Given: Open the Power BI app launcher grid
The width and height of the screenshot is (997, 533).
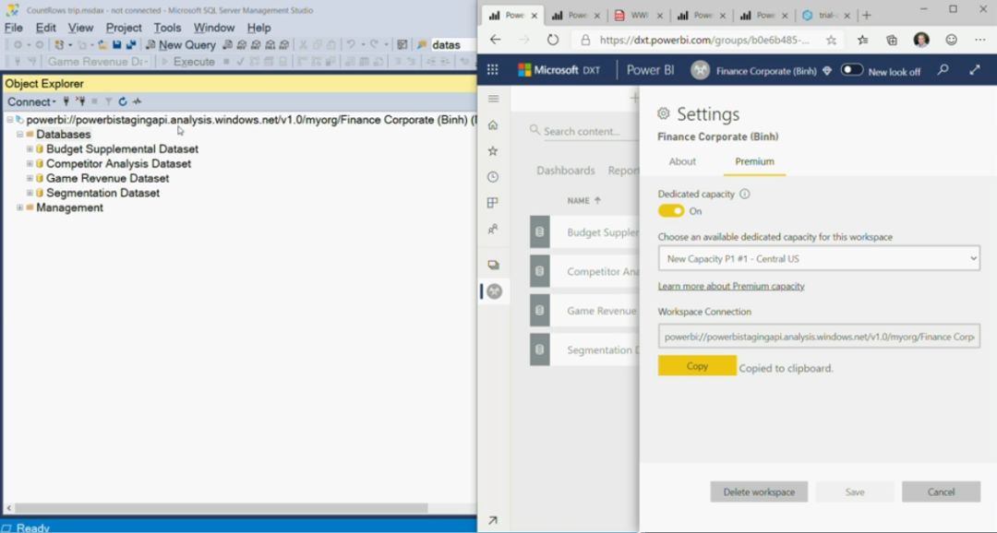Looking at the screenshot, I should click(493, 70).
